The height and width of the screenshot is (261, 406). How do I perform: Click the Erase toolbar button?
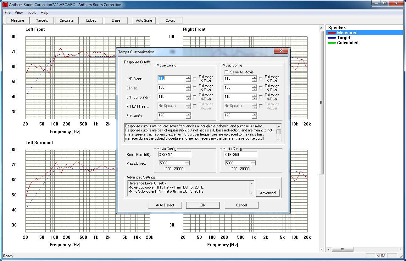click(x=116, y=20)
